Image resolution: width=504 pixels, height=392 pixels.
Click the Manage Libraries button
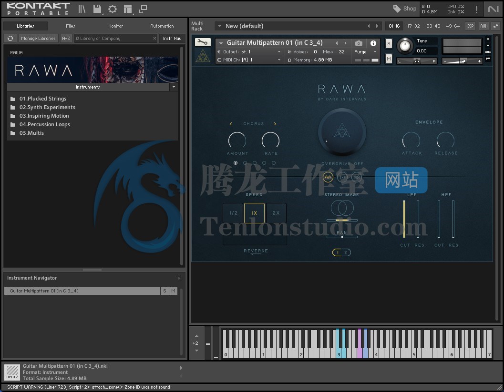[38, 38]
